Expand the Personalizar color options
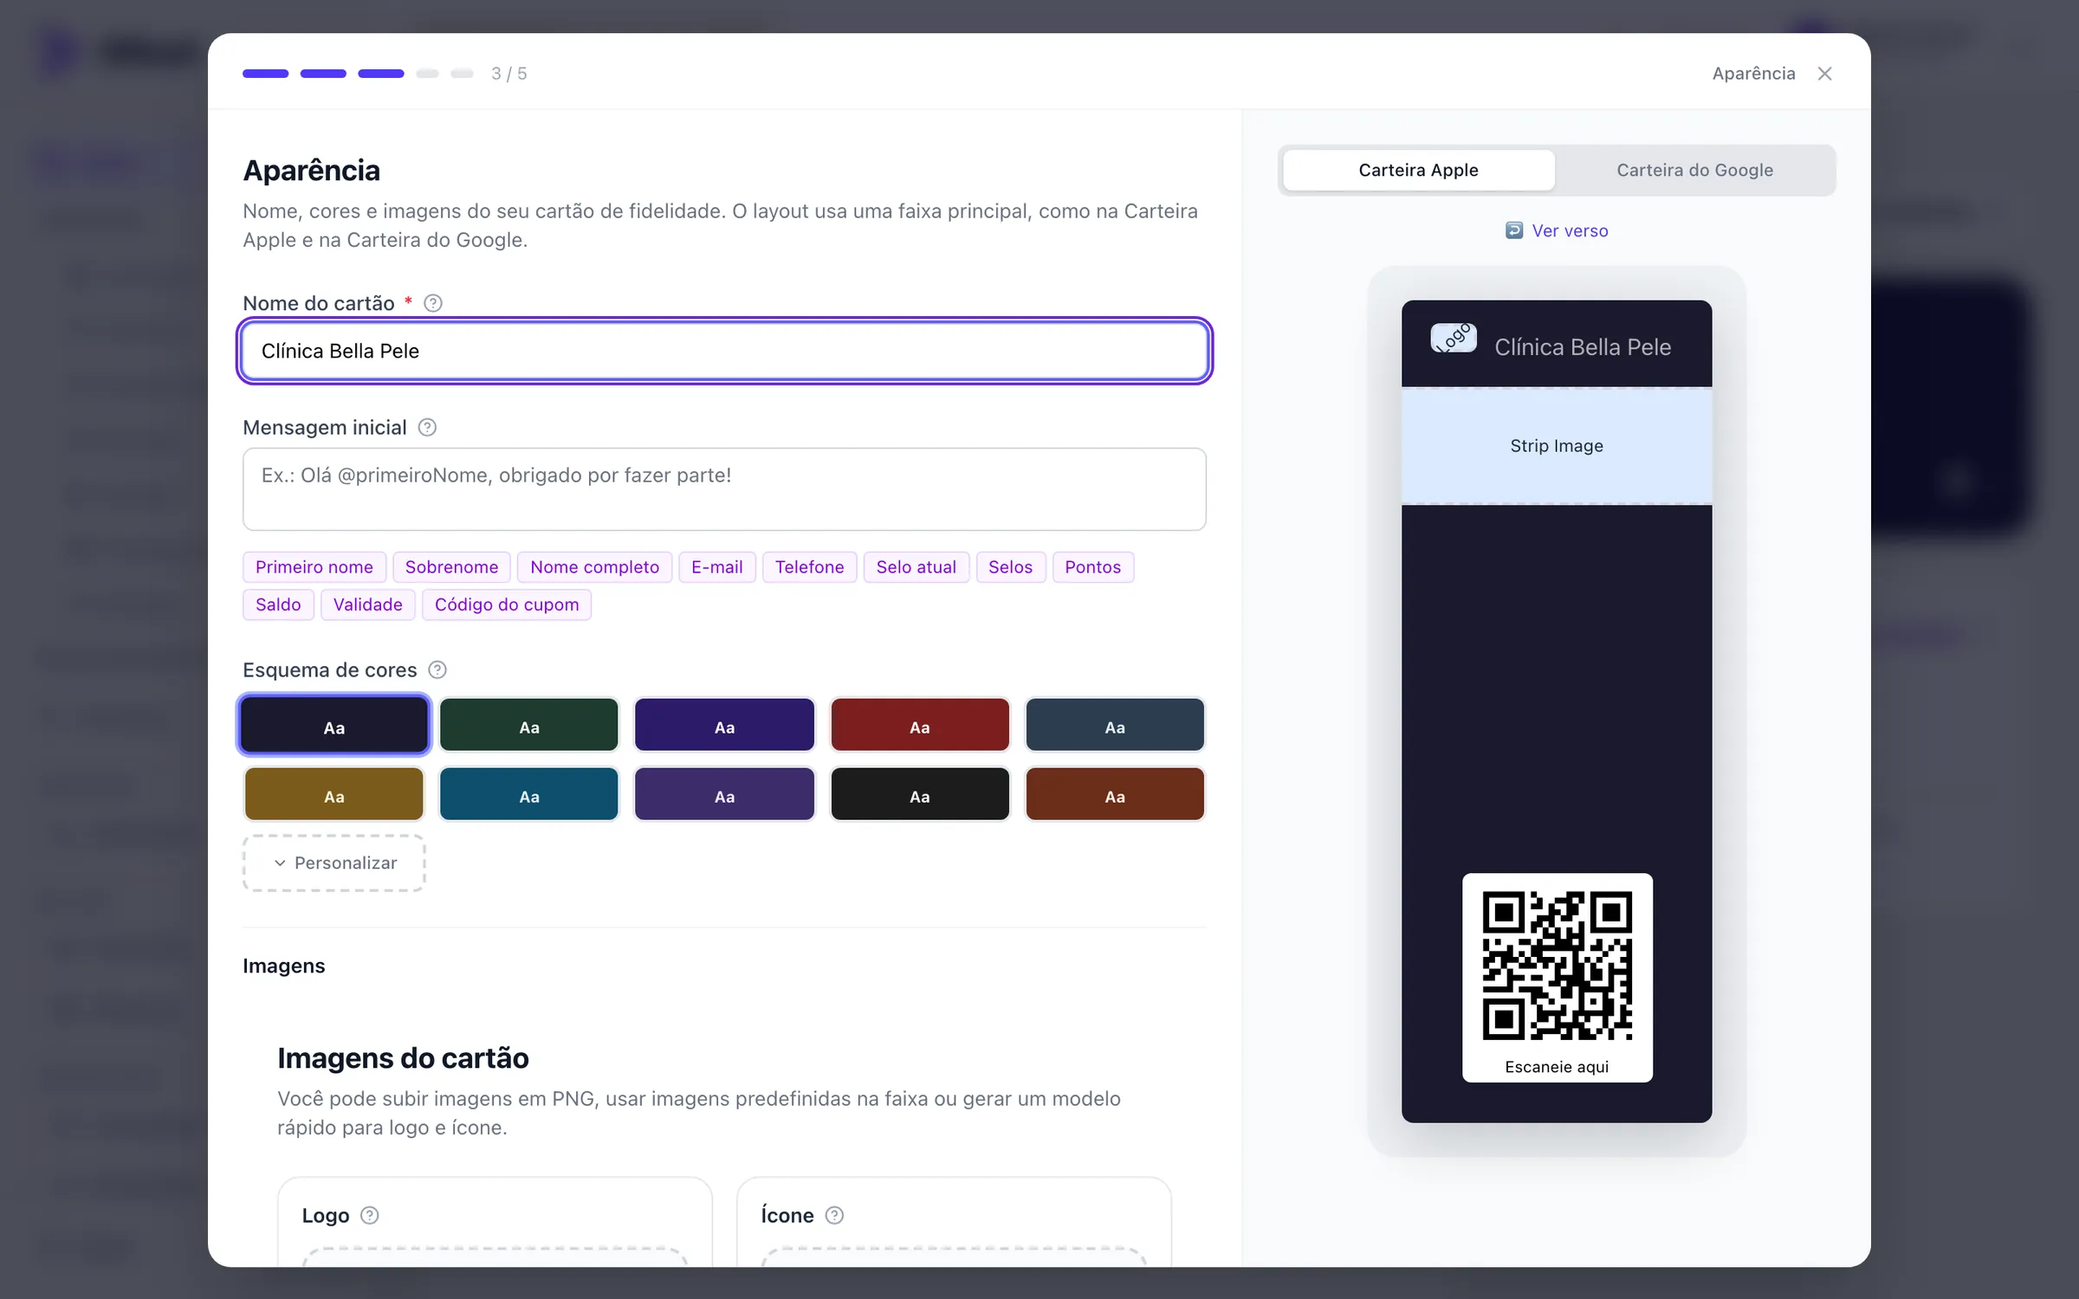This screenshot has width=2079, height=1299. click(334, 863)
